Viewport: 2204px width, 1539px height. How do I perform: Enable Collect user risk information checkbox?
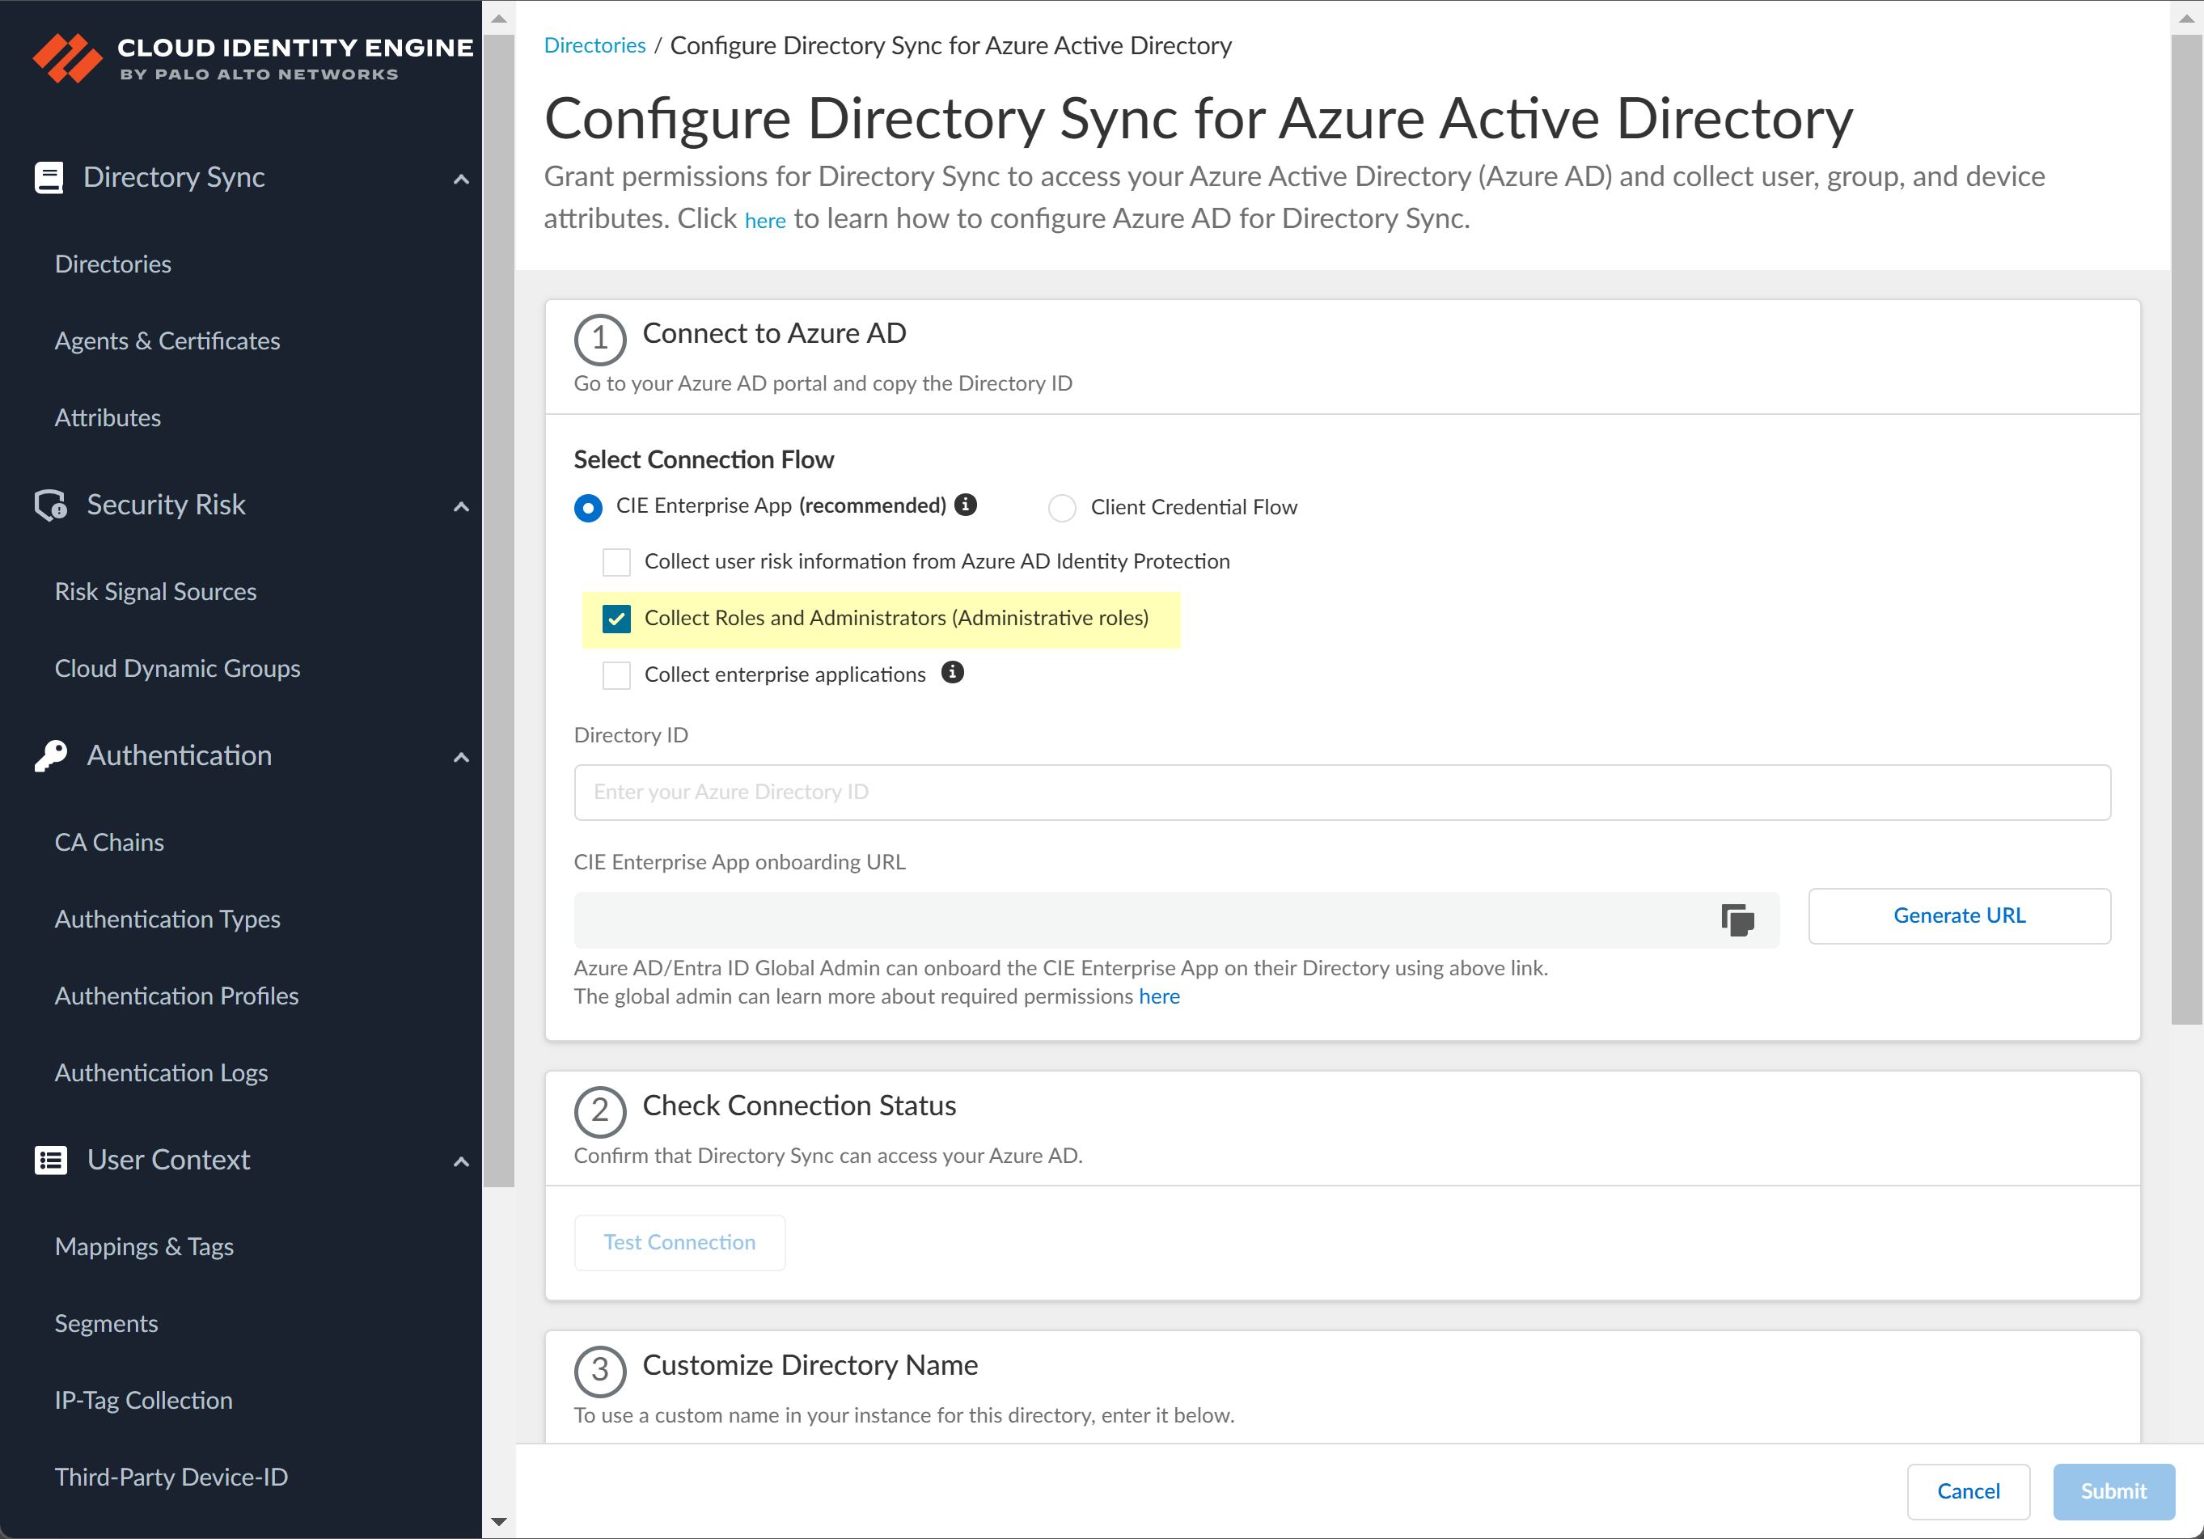(x=616, y=561)
